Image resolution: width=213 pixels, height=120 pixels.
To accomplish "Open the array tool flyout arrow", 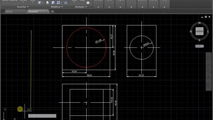I will pyautogui.click(x=61, y=3).
